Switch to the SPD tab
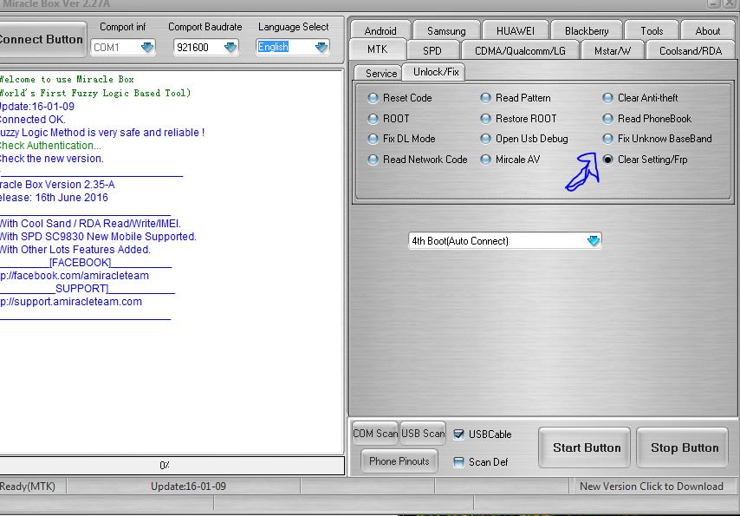This screenshot has width=740, height=516. coord(432,50)
